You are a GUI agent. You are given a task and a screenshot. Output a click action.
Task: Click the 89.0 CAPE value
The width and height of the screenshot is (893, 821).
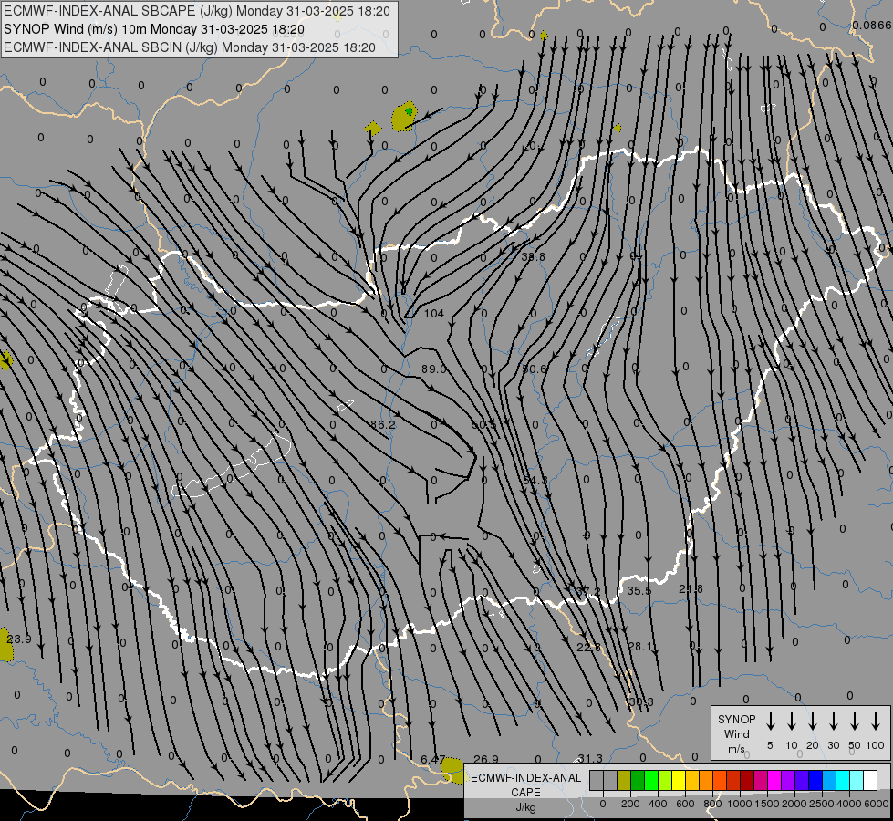[434, 369]
